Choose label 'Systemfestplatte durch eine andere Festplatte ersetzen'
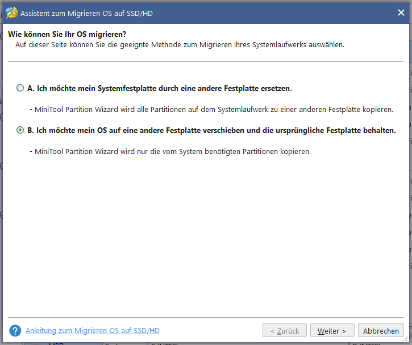 (x=195, y=88)
